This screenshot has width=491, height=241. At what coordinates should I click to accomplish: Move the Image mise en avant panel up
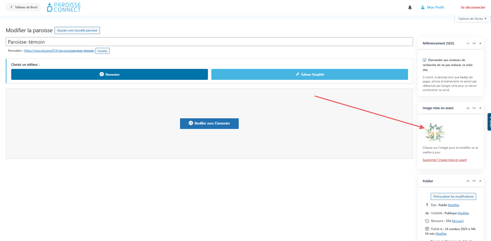[x=468, y=108]
